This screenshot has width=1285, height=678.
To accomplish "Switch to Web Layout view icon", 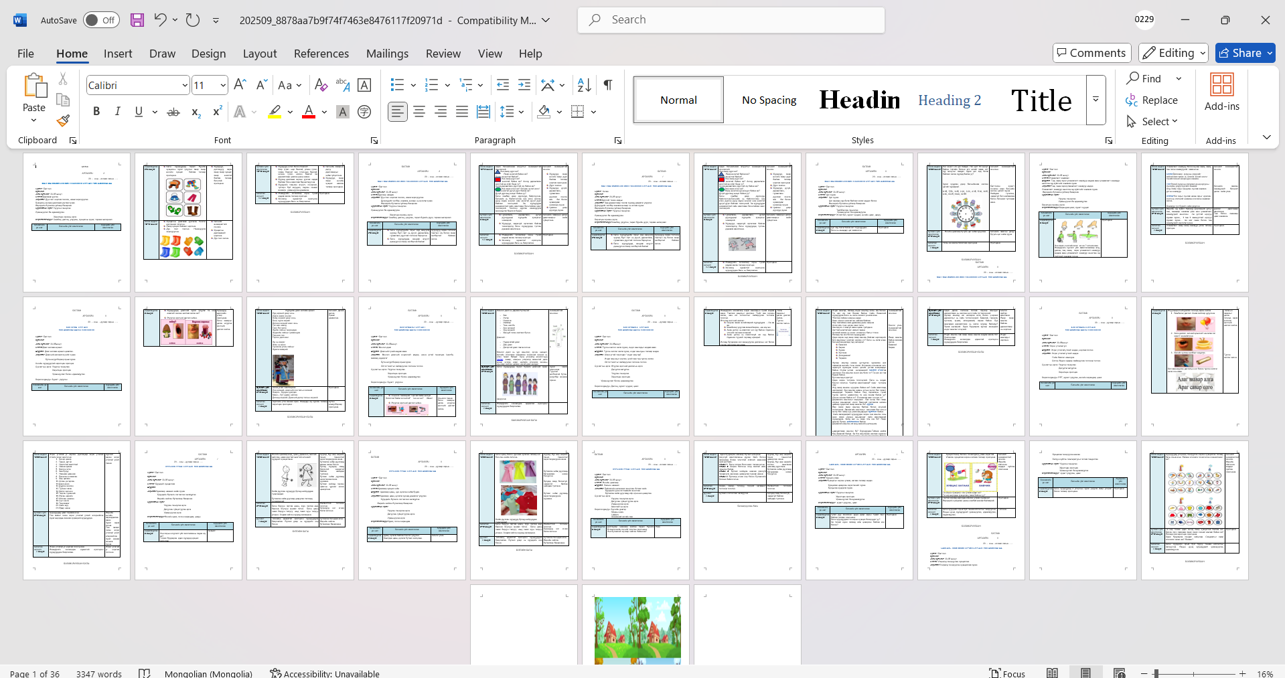I will tap(1119, 673).
